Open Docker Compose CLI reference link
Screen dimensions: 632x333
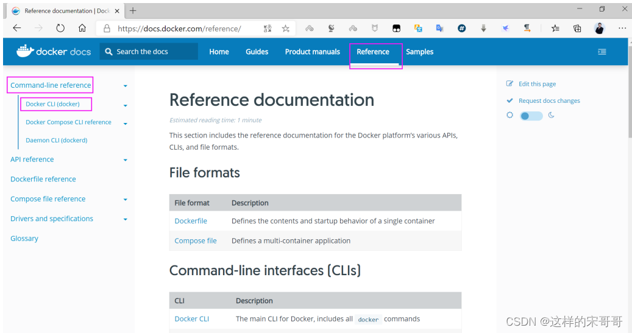[68, 122]
